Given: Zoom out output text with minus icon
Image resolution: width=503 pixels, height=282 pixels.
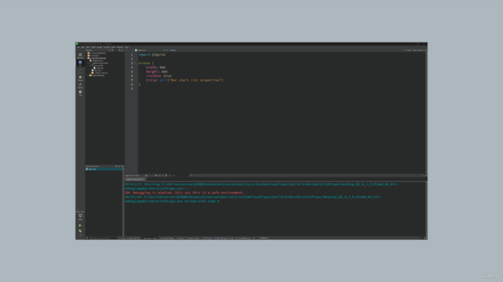Looking at the screenshot, I should coord(194,175).
